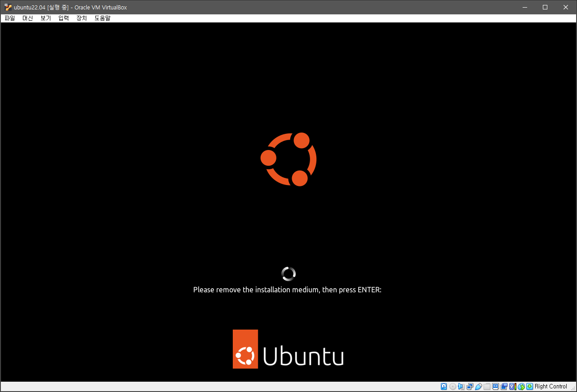Viewport: 577px width, 392px height.
Task: Close the VirtualBox VM window
Action: 566,7
